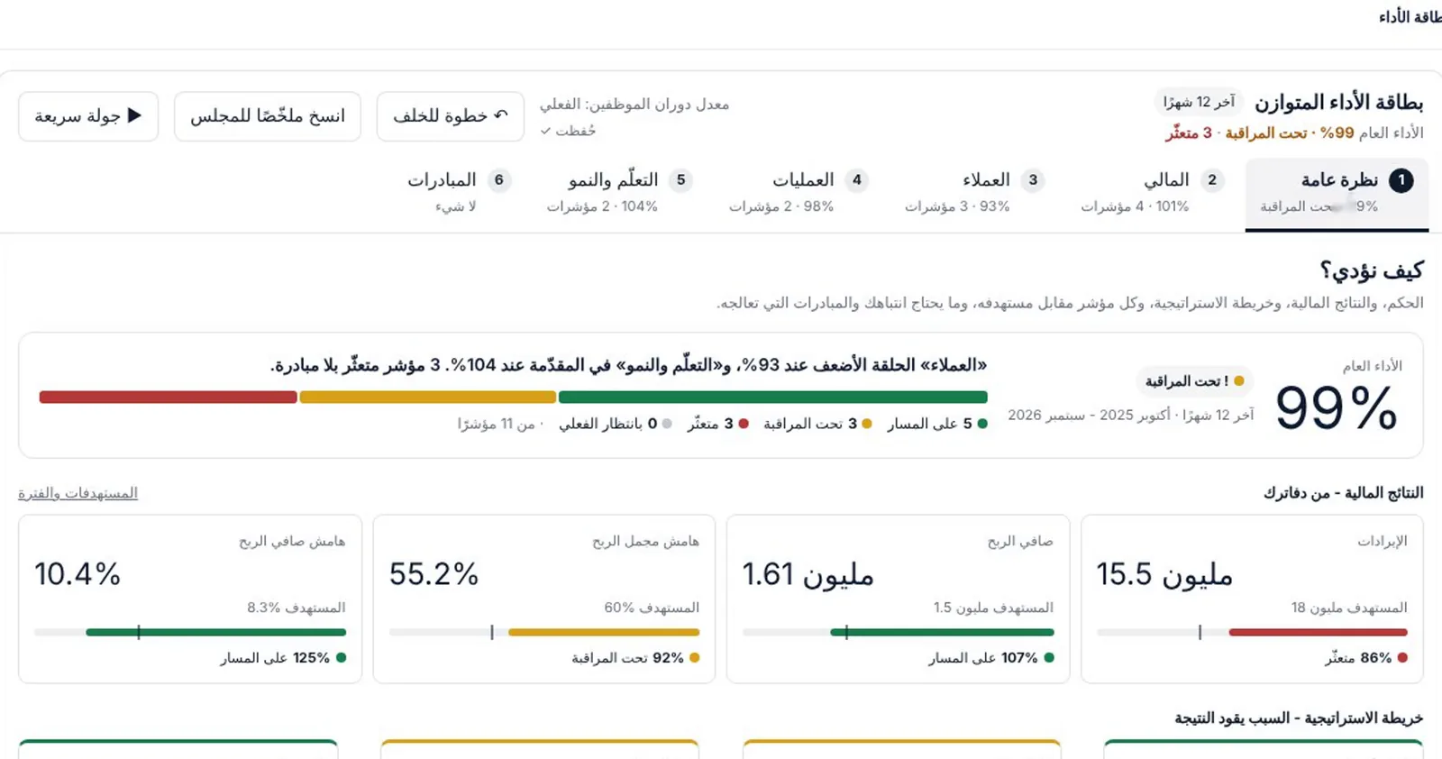1442x759 pixels.
Task: Click the 5 على المسار legend entry
Action: point(937,424)
